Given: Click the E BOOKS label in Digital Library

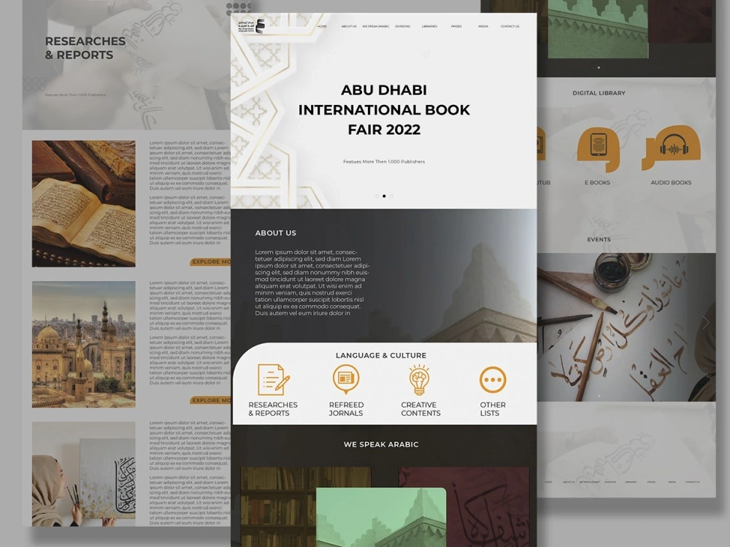Looking at the screenshot, I should pos(597,183).
